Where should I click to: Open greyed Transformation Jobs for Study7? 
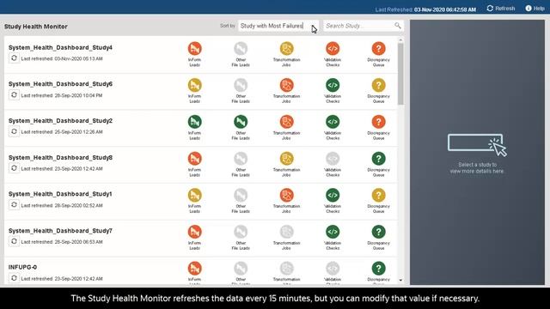click(286, 232)
